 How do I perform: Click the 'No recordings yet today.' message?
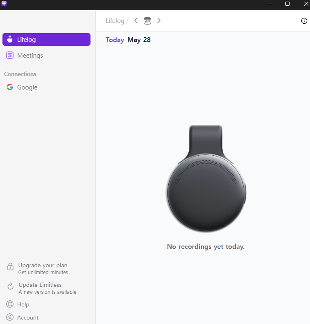click(x=206, y=246)
